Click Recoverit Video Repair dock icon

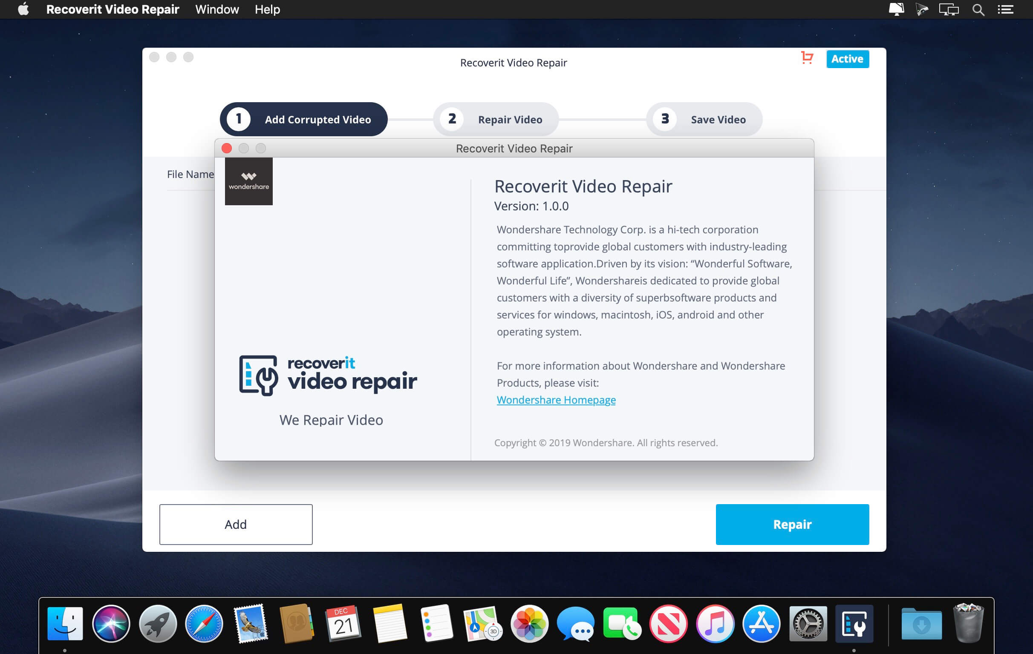[854, 624]
